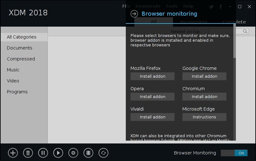This screenshot has height=161, width=256.
Task: Open the File menu
Action: (126, 6)
